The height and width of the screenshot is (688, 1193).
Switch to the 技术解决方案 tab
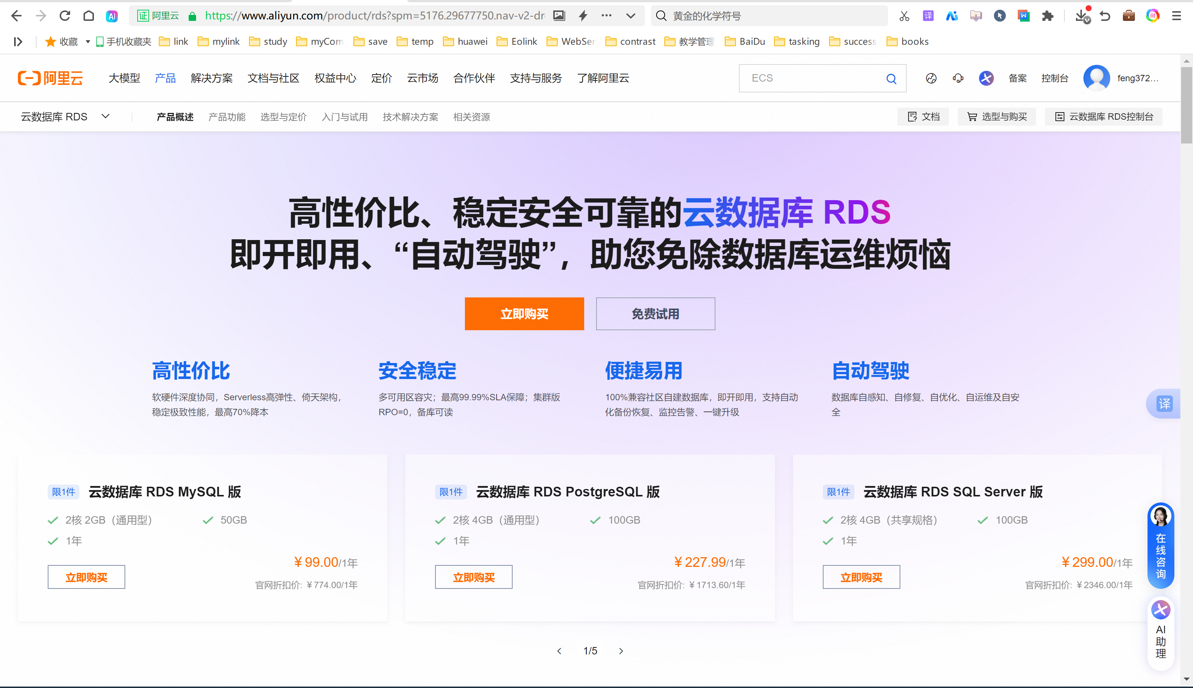tap(411, 117)
